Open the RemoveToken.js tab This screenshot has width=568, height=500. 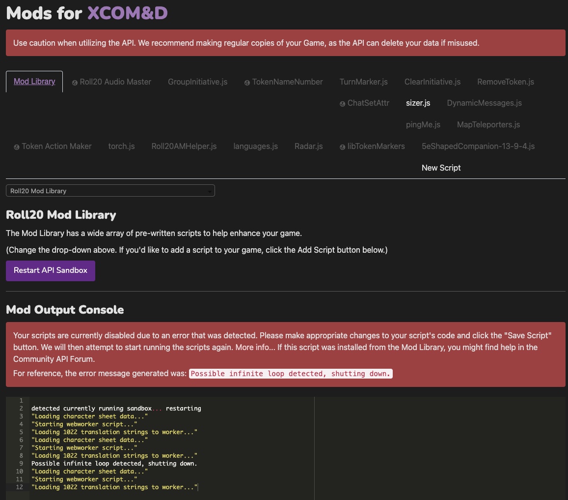[505, 82]
